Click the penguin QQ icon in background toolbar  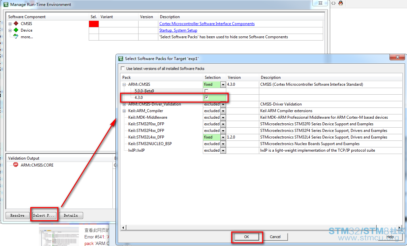[341, 3]
